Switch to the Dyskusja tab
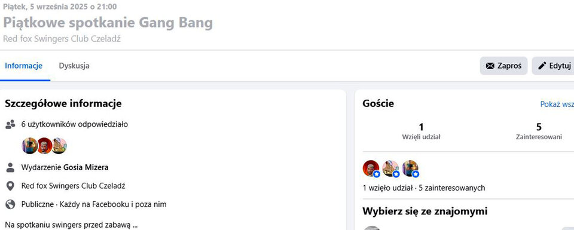The image size is (574, 230). pyautogui.click(x=74, y=66)
